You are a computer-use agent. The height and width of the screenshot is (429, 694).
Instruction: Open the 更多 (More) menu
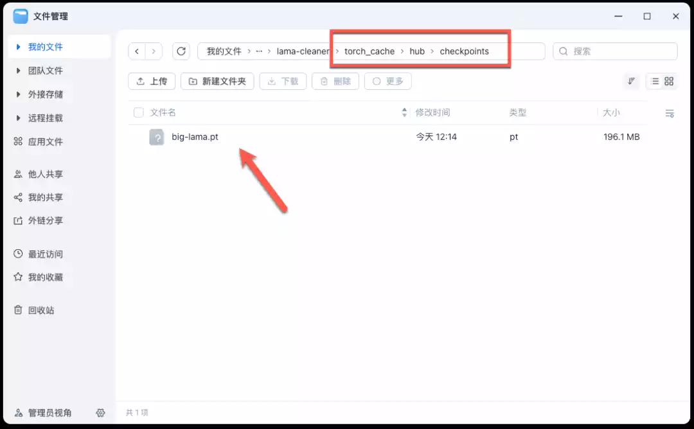pos(387,81)
